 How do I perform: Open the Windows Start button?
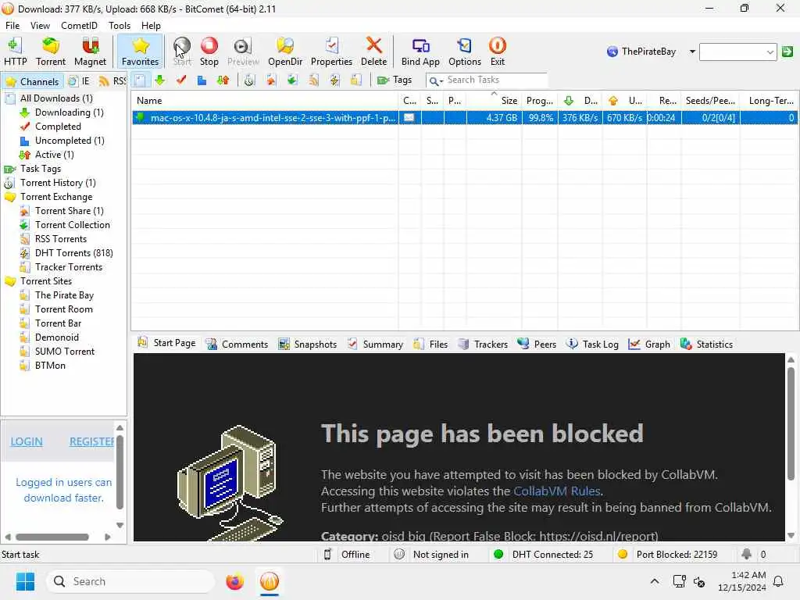(25, 581)
